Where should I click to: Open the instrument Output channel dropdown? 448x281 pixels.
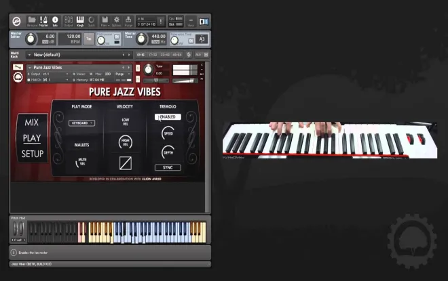49,74
